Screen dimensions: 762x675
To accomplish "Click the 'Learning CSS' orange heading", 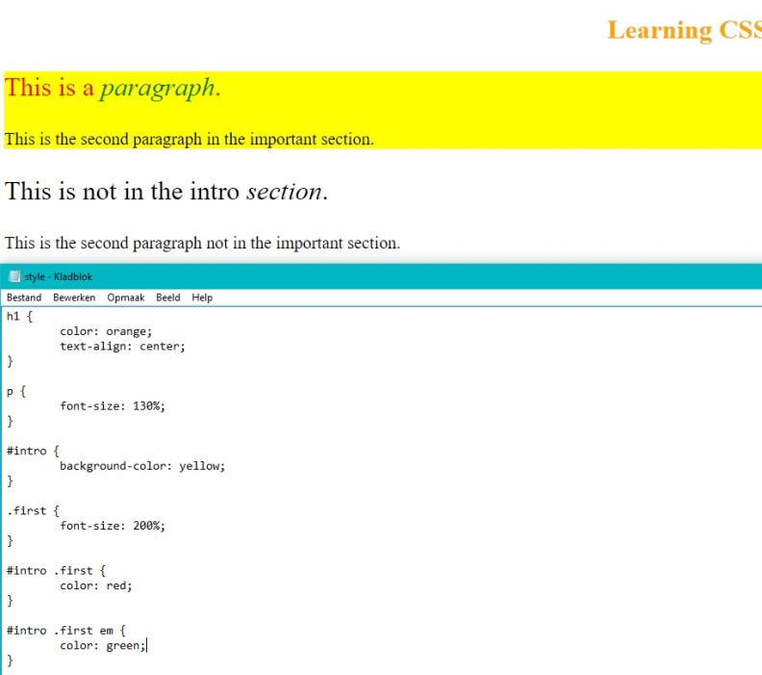I will (684, 31).
